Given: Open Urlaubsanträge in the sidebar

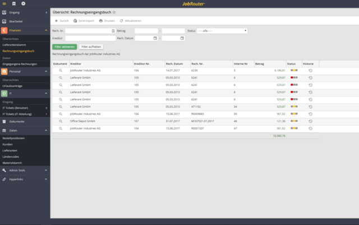Looking at the screenshot, I should tap(12, 86).
